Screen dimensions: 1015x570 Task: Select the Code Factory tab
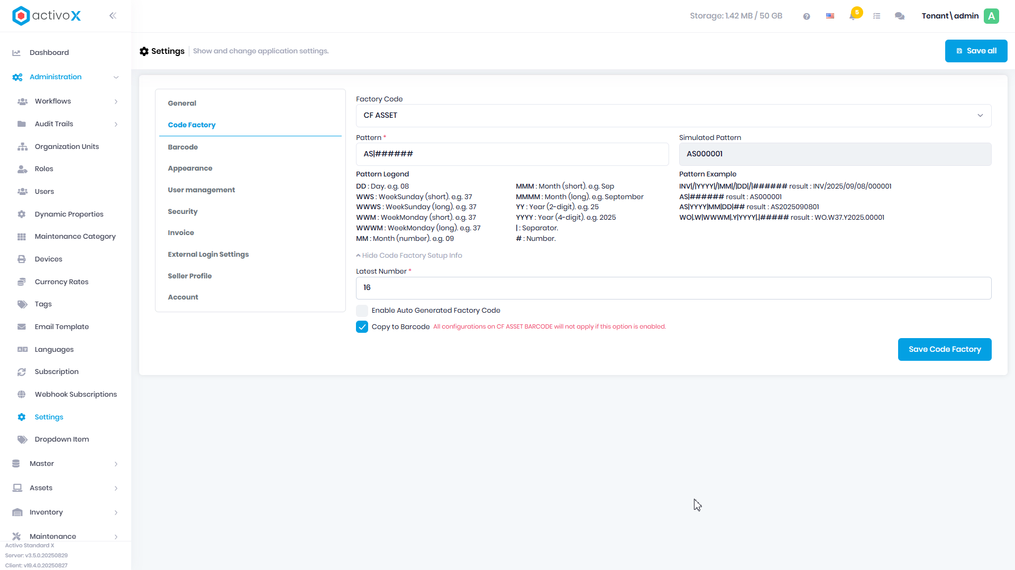(191, 125)
